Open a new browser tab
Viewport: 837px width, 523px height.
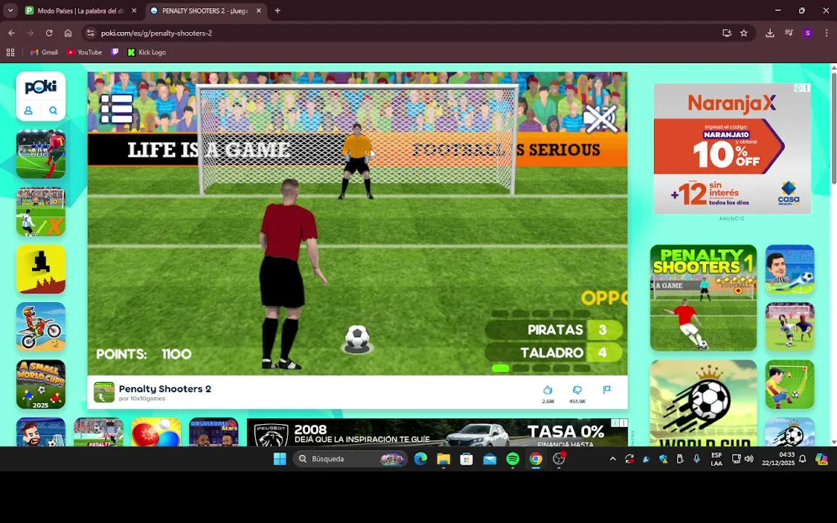click(x=278, y=11)
